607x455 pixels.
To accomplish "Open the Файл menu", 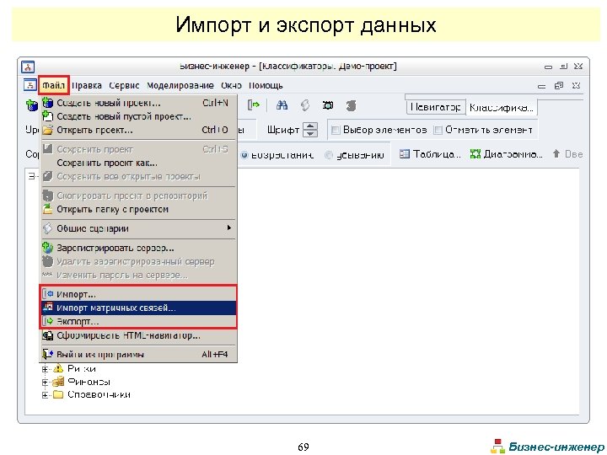I will click(x=53, y=85).
